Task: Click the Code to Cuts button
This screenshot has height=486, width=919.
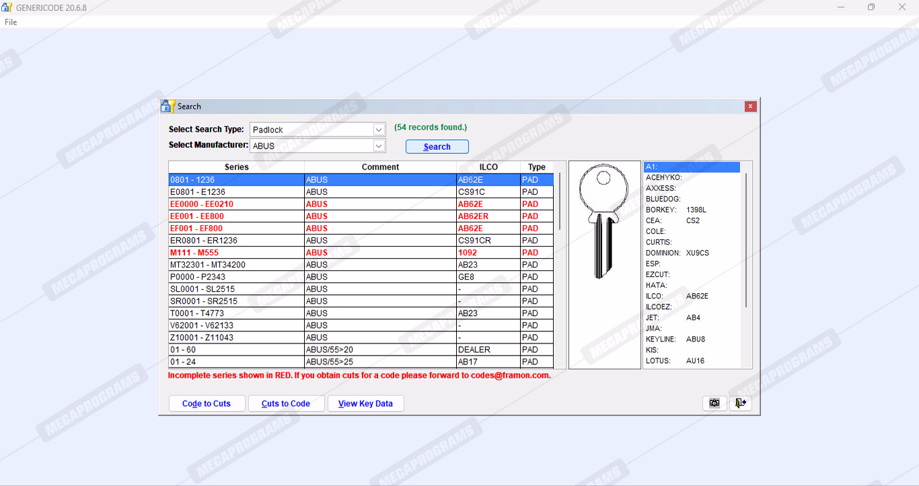Action: coord(207,403)
